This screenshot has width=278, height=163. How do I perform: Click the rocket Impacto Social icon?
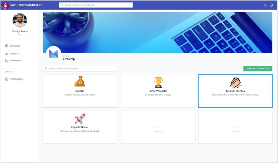point(80,119)
